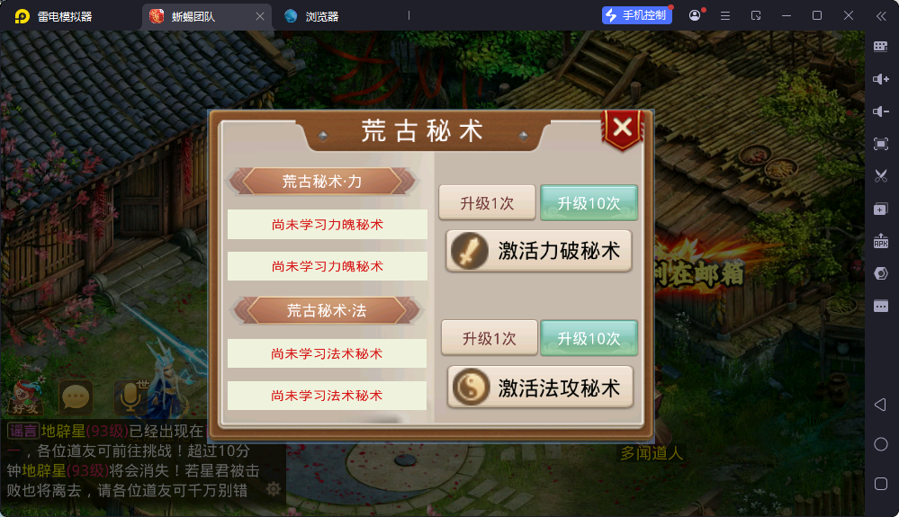
Task: Tap the world voice microphone icon
Action: 131,396
